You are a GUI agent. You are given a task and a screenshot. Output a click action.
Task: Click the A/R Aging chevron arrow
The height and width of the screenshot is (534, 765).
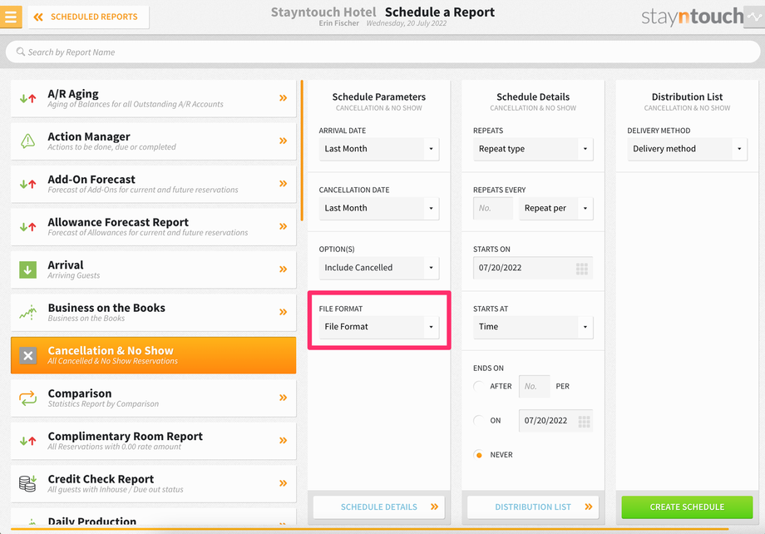tap(283, 98)
